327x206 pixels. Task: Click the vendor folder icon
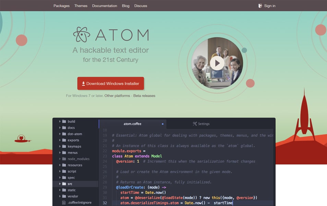(64, 196)
